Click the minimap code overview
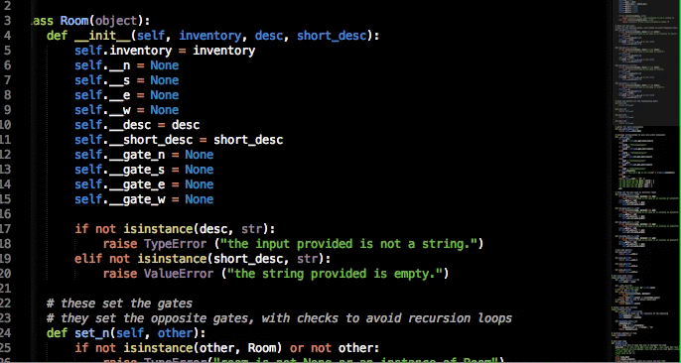The image size is (681, 363). pyautogui.click(x=646, y=181)
